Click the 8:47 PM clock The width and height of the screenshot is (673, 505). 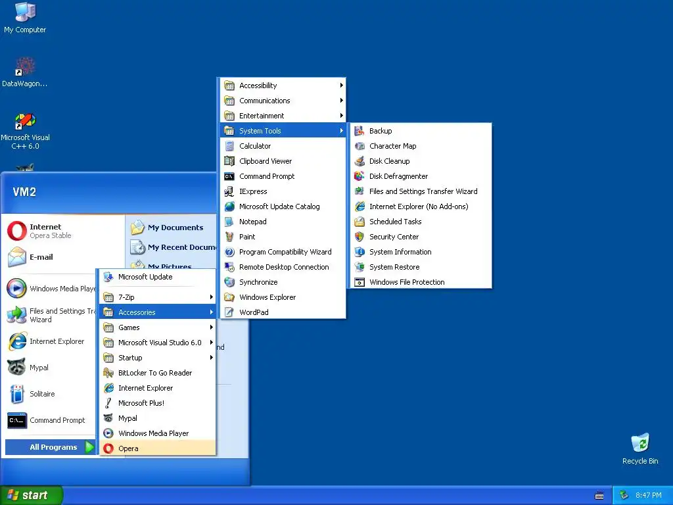click(x=649, y=495)
